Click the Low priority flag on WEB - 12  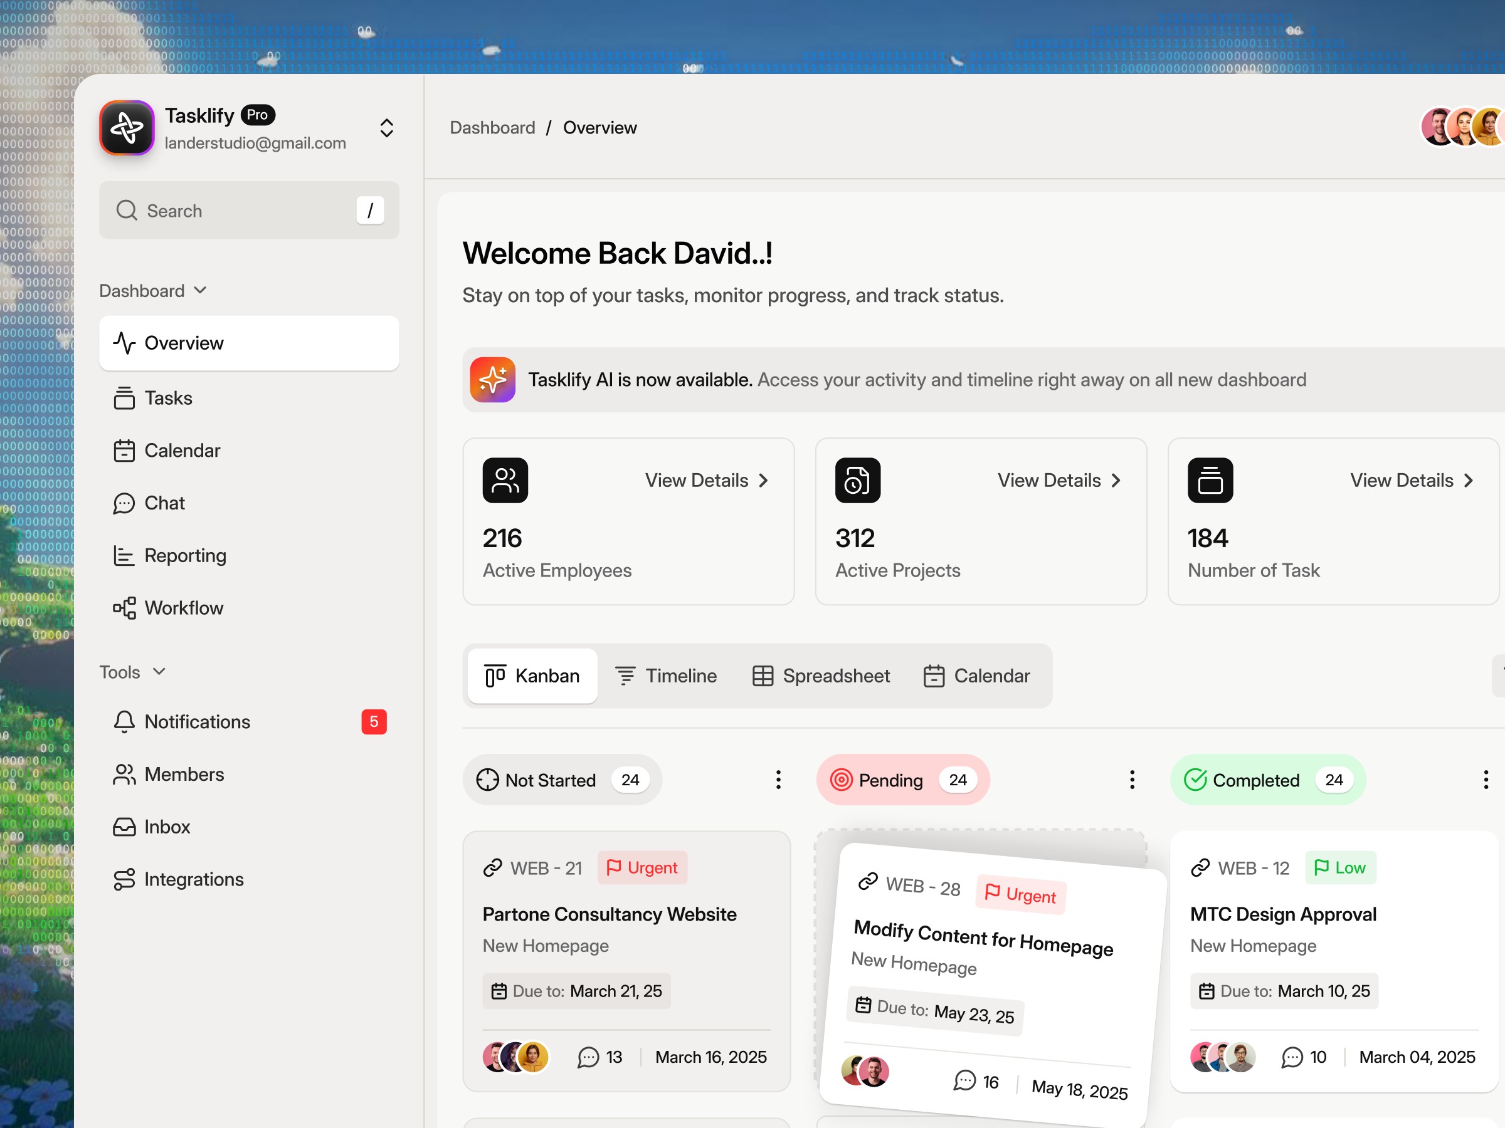click(x=1340, y=867)
